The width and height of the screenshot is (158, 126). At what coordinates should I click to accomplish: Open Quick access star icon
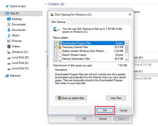coord(7,6)
